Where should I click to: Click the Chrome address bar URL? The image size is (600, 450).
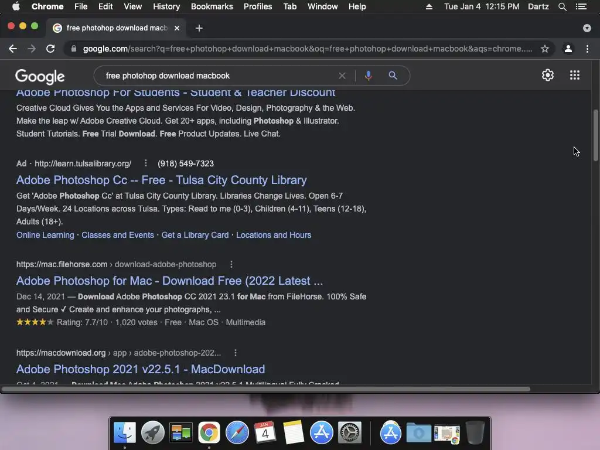[307, 49]
